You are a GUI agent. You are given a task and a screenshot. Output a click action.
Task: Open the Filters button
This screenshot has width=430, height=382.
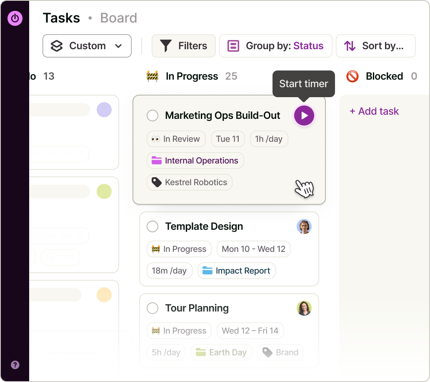183,46
